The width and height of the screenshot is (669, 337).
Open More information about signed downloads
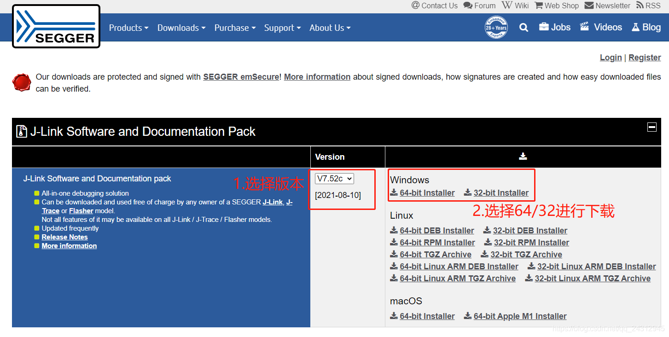point(317,77)
